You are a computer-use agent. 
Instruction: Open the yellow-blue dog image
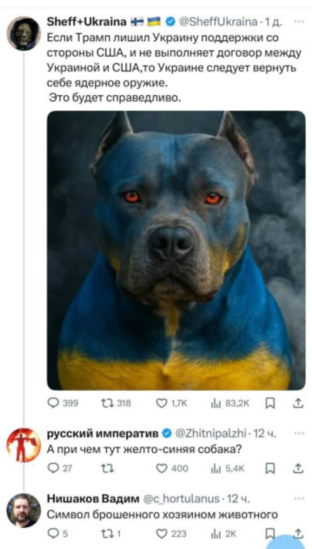pos(176,250)
